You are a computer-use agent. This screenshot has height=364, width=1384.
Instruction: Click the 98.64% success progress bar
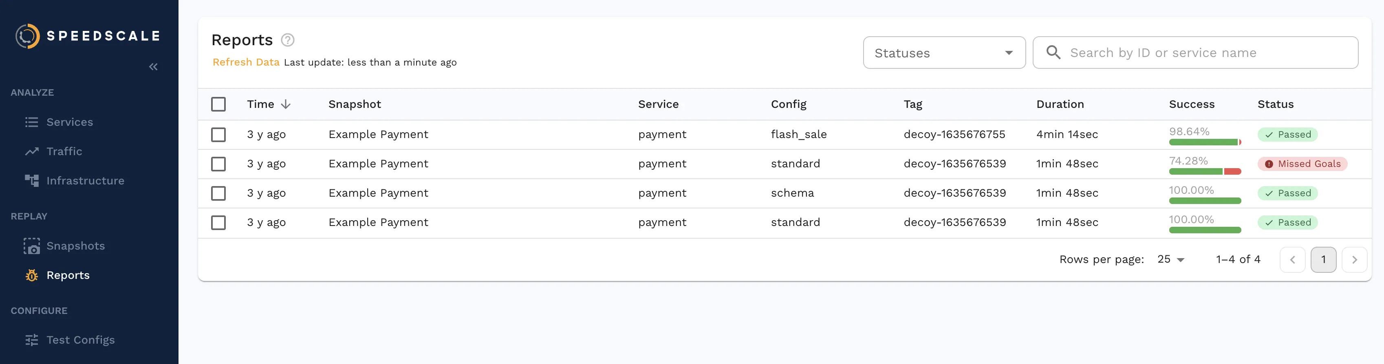click(x=1205, y=142)
